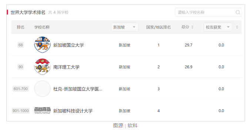Click the 新加坡 cell in 新加坡科技设计大学 row
This screenshot has height=138, width=251.
click(x=124, y=111)
